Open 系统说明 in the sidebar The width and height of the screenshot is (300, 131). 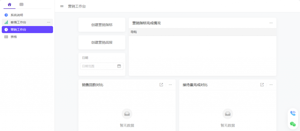(x=27, y=15)
